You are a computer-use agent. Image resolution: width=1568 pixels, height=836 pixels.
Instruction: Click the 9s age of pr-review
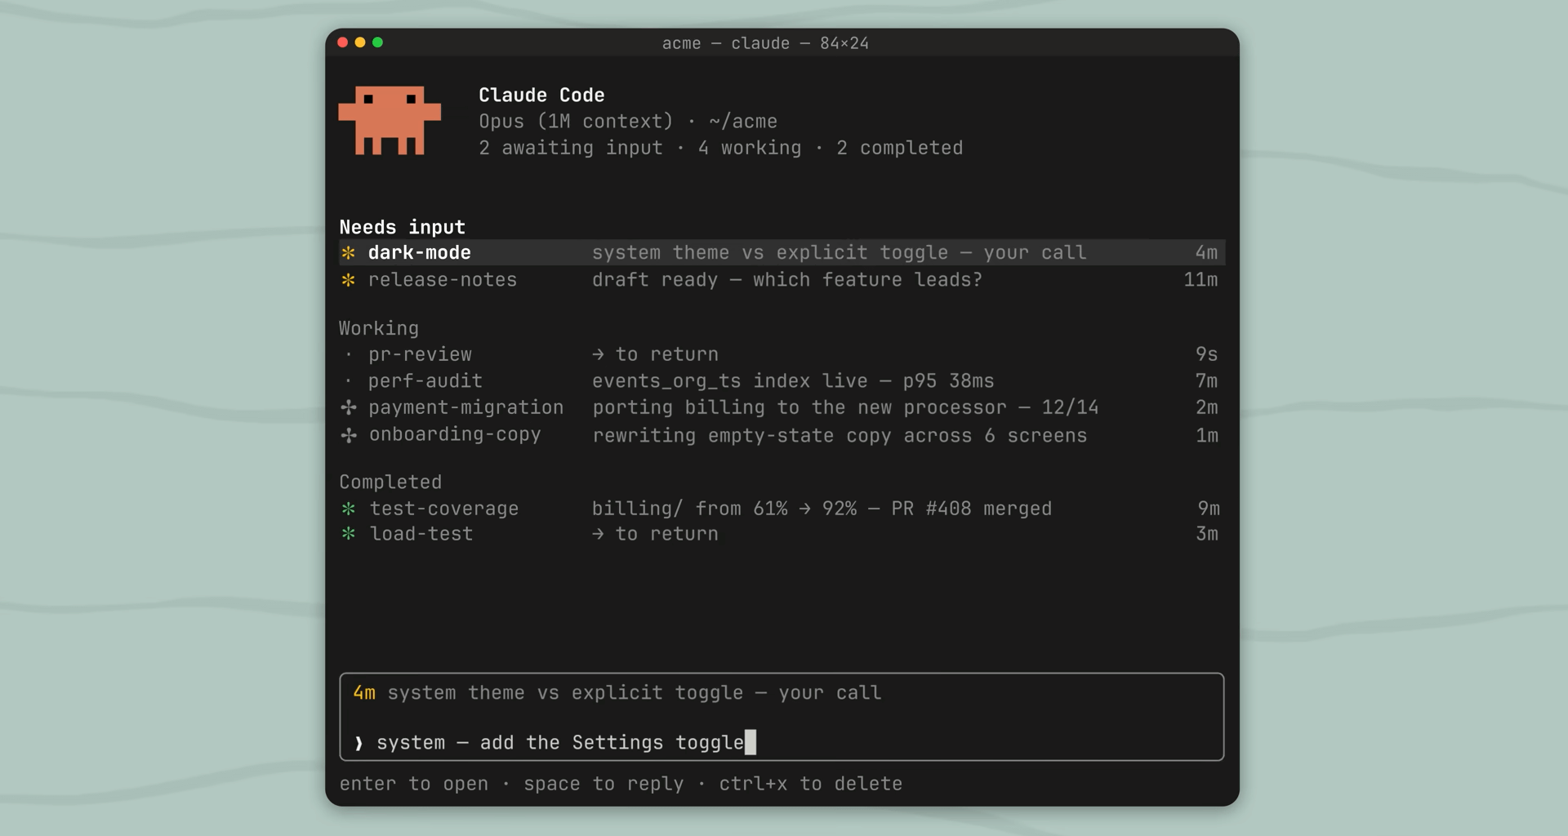click(1206, 354)
